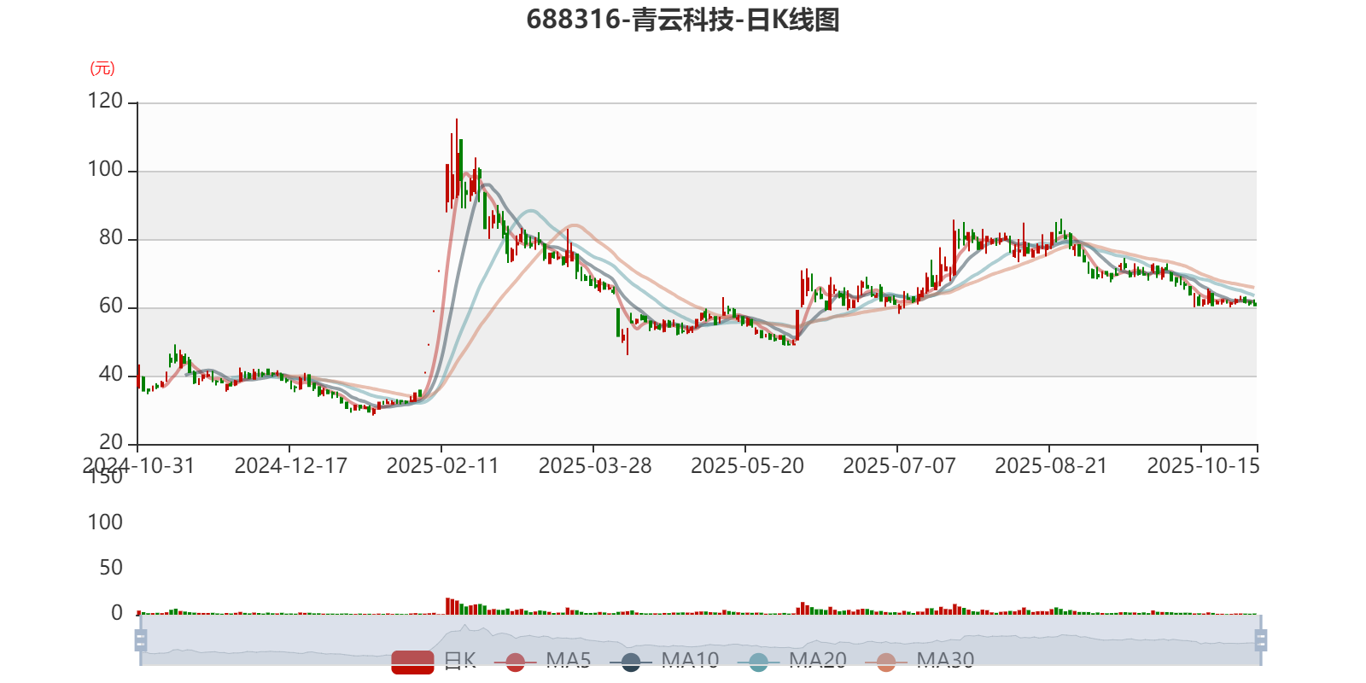Click the 50 volume axis label
Image resolution: width=1366 pixels, height=683 pixels.
[x=111, y=568]
